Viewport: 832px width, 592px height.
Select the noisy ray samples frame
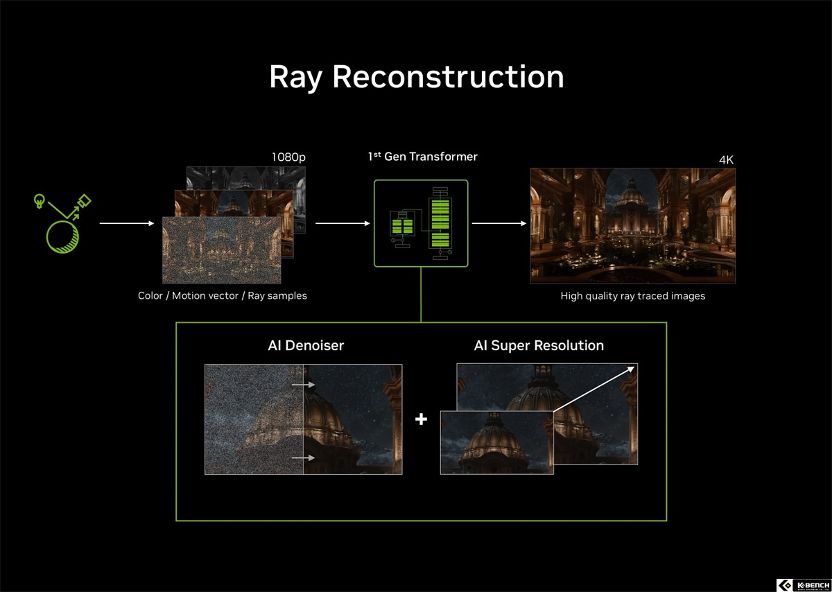(x=222, y=250)
